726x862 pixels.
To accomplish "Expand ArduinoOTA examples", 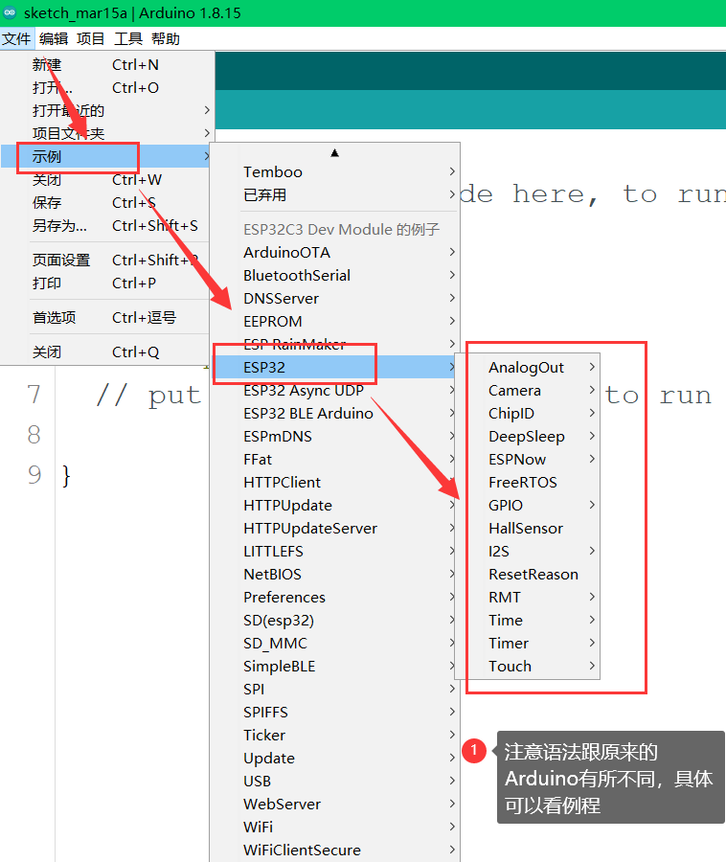I will tap(334, 252).
